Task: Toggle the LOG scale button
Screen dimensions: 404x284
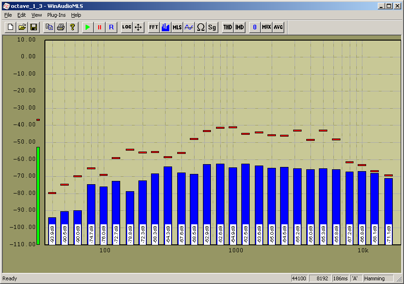Action: point(126,27)
